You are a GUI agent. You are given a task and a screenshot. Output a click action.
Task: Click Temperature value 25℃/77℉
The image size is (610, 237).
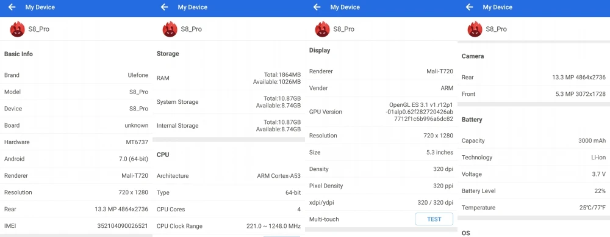pyautogui.click(x=592, y=208)
